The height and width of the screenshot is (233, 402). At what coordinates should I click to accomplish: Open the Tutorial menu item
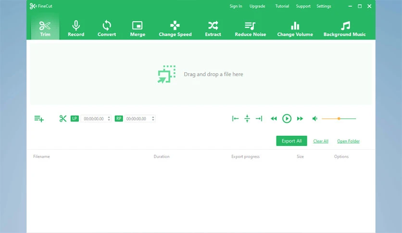282,6
